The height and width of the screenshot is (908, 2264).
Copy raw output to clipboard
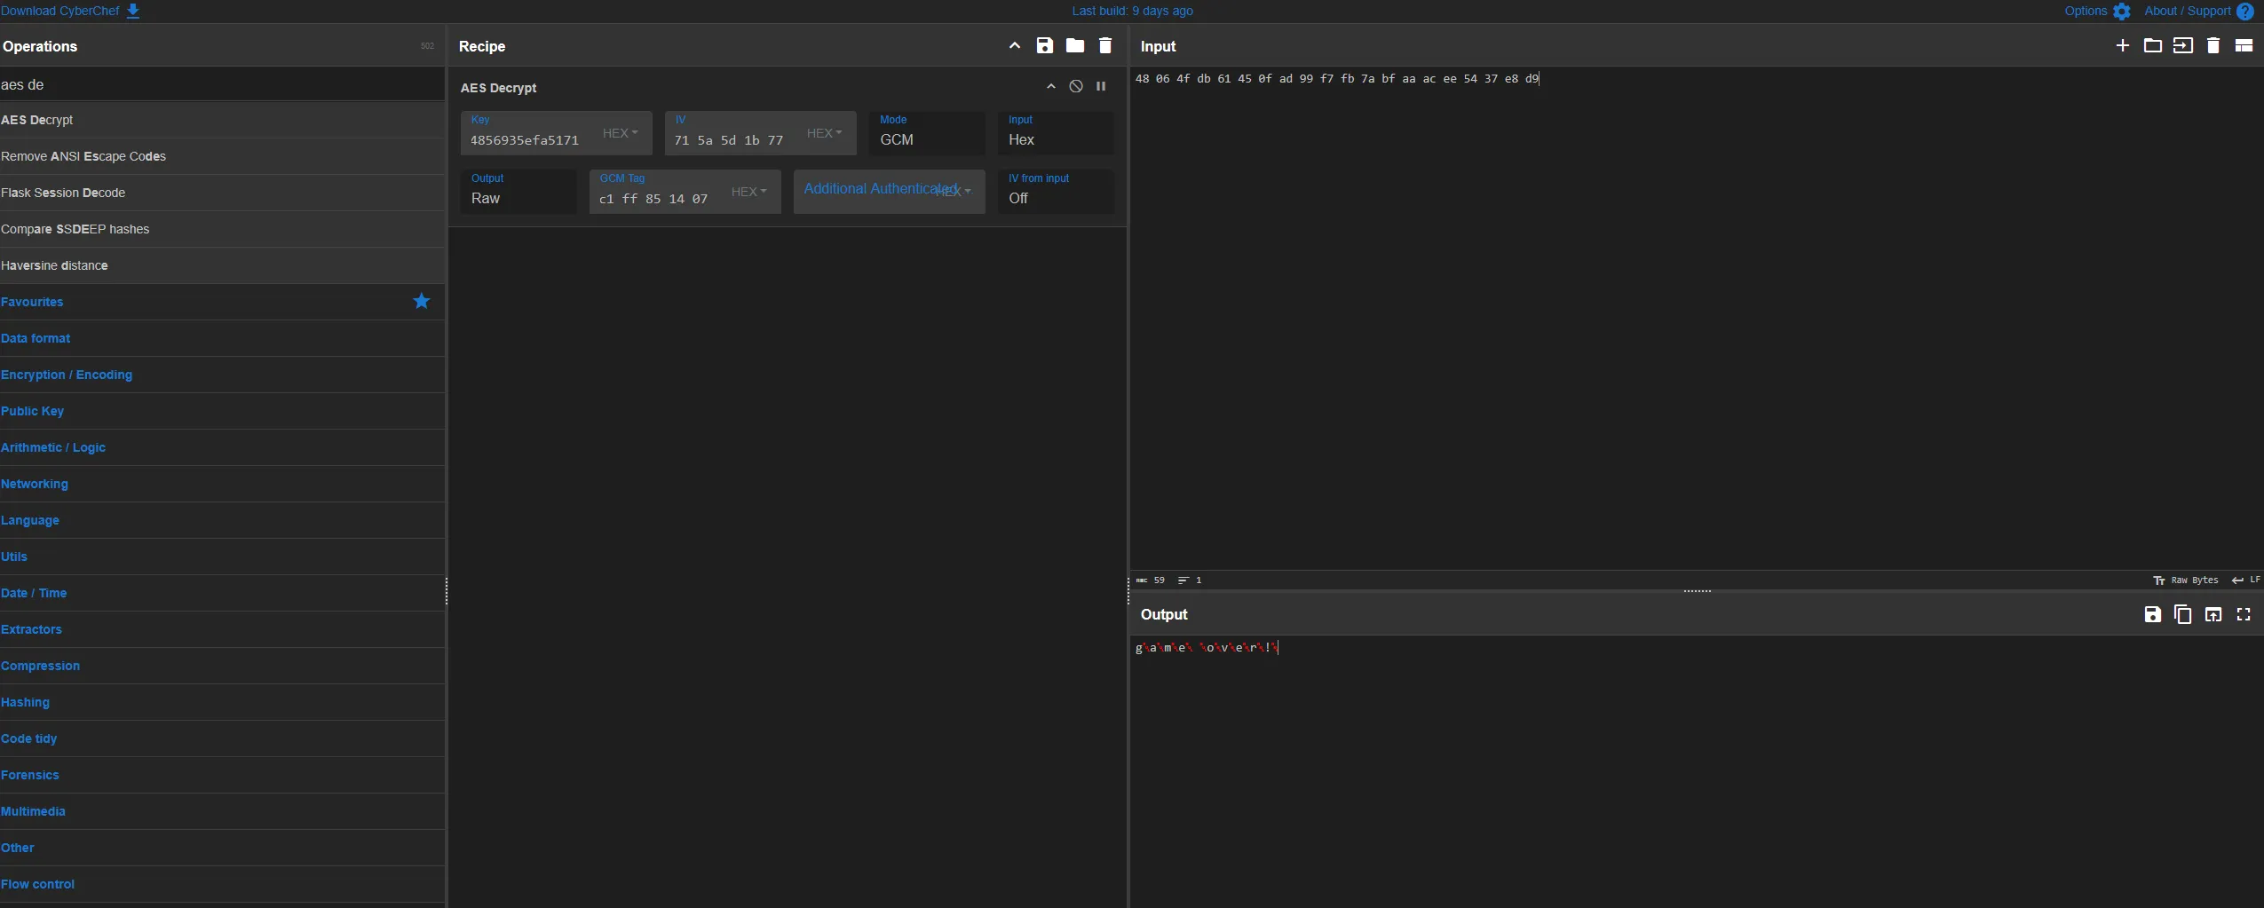(2183, 614)
